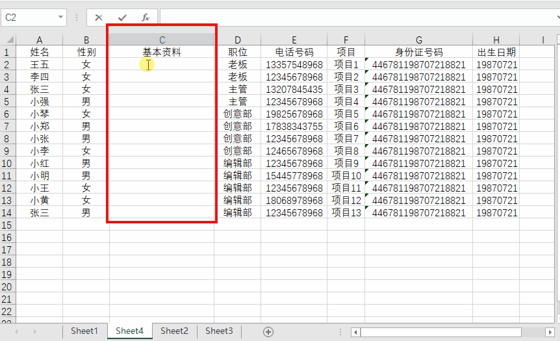Select the name cell '小黄'
The image size is (560, 341).
(39, 200)
